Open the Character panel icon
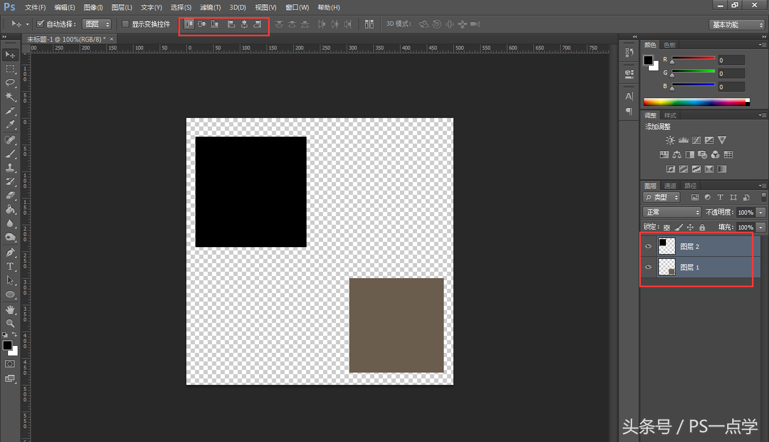This screenshot has height=442, width=769. tap(629, 97)
